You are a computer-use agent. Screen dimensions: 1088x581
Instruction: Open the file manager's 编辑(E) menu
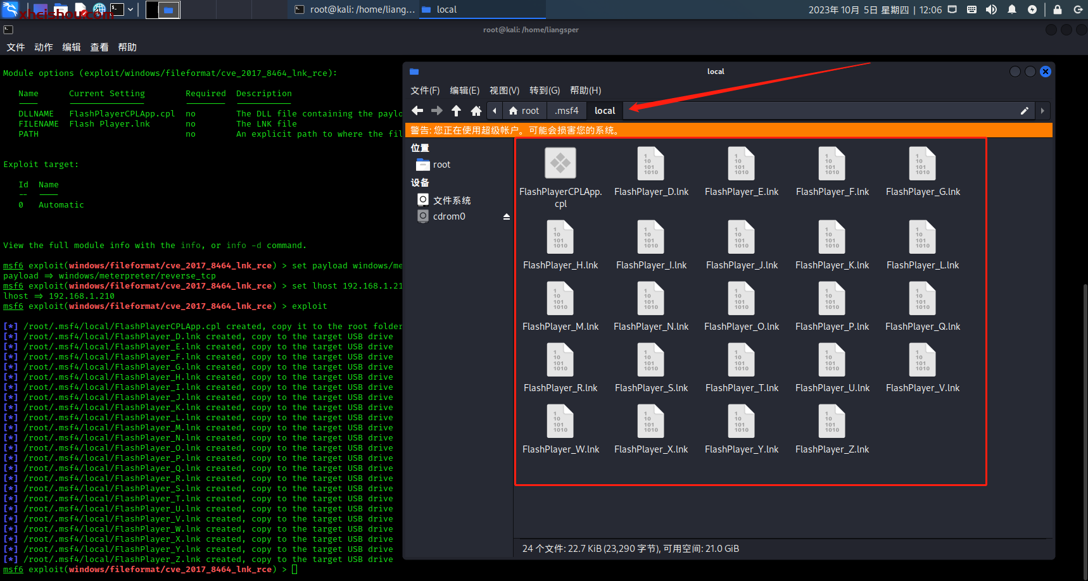[465, 91]
